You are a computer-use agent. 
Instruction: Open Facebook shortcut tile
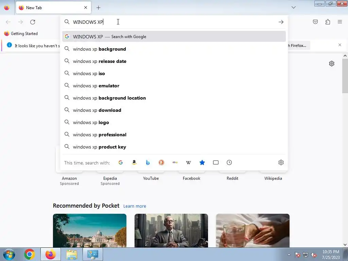192,178
